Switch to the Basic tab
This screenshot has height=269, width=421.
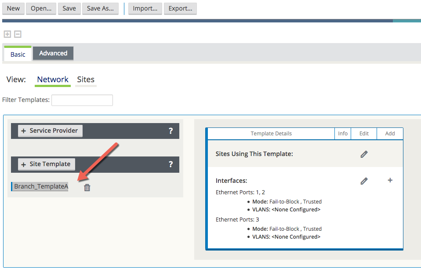(18, 54)
